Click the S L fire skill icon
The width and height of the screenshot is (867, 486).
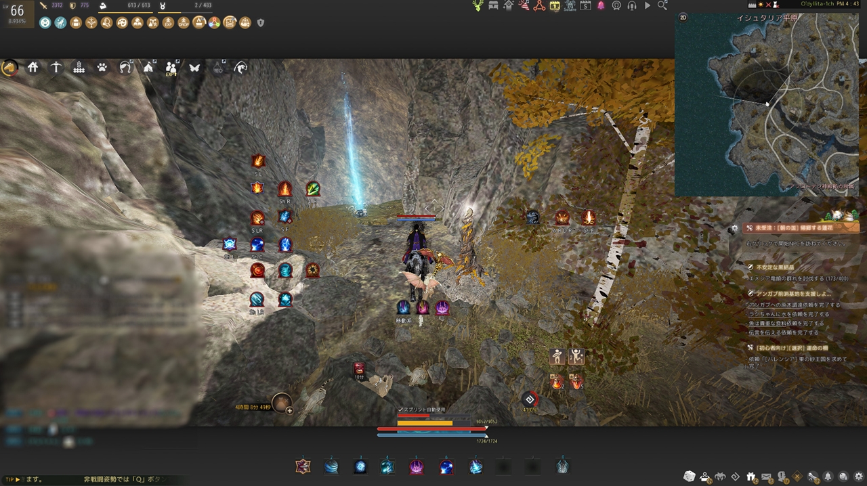(258, 161)
